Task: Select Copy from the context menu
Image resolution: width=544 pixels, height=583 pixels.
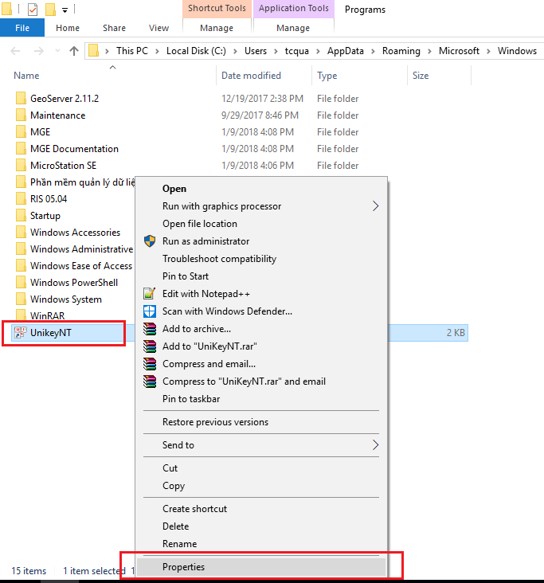Action: [262, 485]
